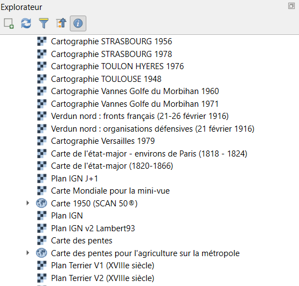Toggle the properties widget info button
Screen dimensions: 299x286
(78, 23)
